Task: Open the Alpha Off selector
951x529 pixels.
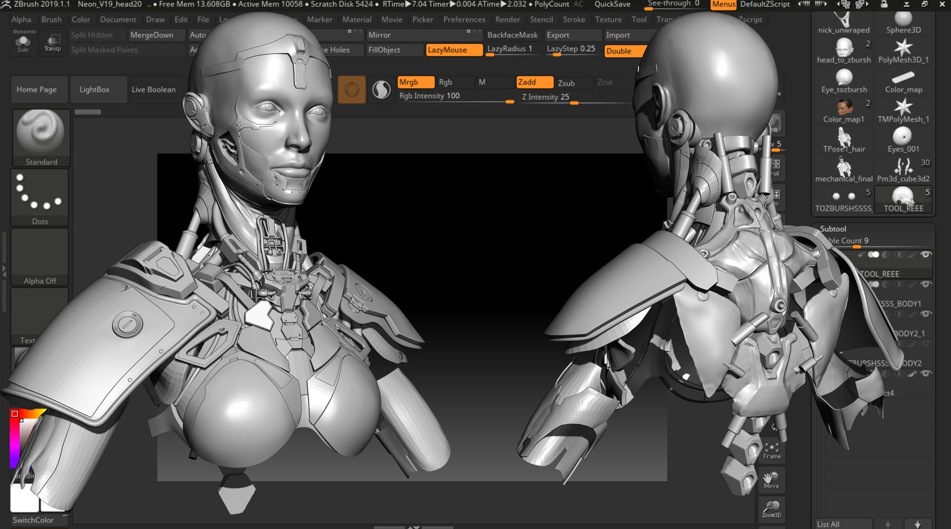Action: point(40,257)
